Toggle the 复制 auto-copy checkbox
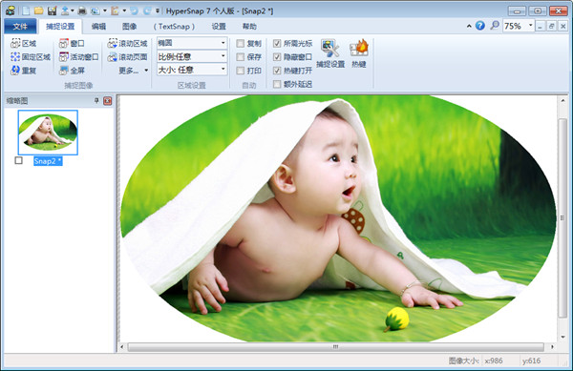Viewport: 573px width, 371px height. [240, 44]
